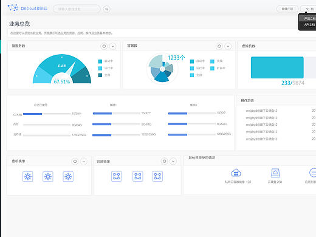Click the teal bar in 虚拟机数 panel
The width and height of the screenshot is (316, 237).
point(277,67)
